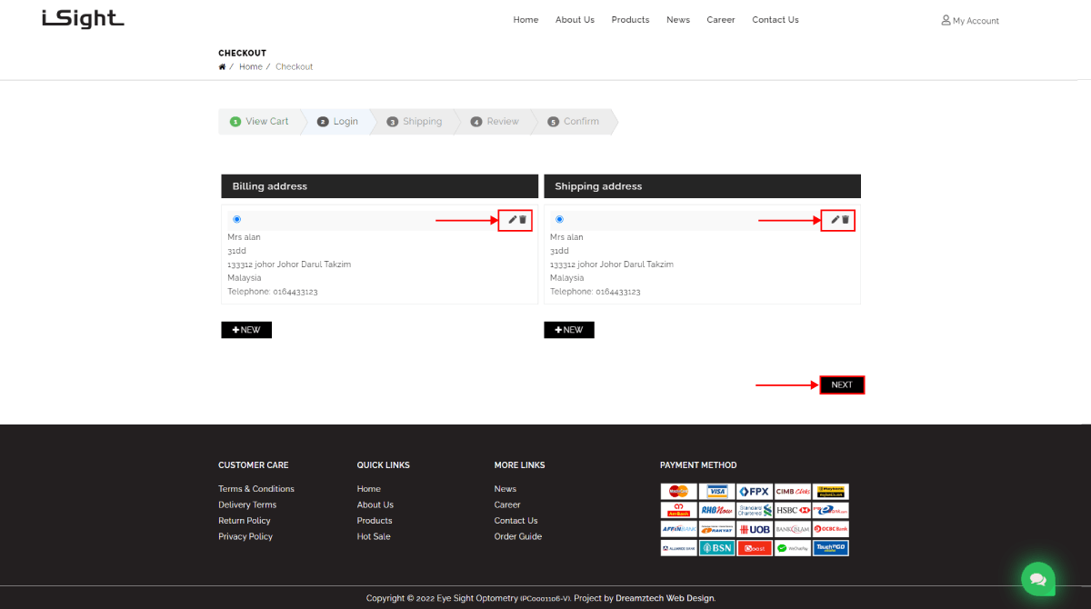The height and width of the screenshot is (609, 1091).
Task: Go to Confirm checkout step
Action: 574,122
